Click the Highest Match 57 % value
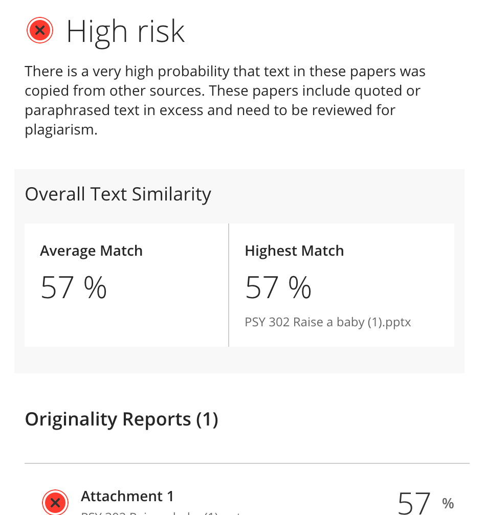This screenshot has width=485, height=515. (x=278, y=287)
